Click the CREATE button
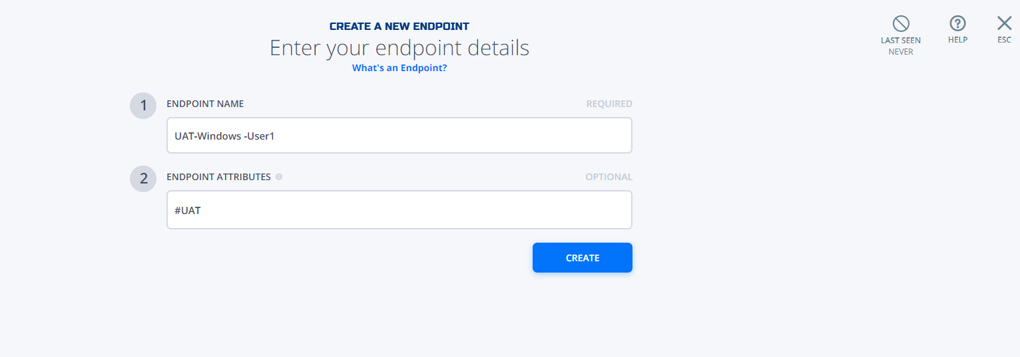This screenshot has width=1020, height=357. [583, 258]
